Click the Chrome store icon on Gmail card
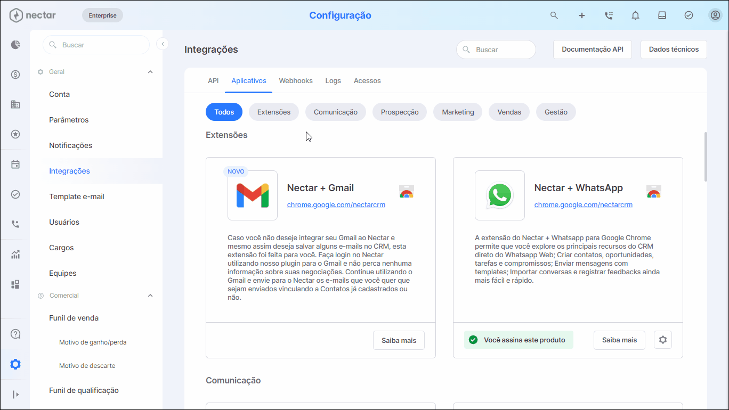This screenshot has height=410, width=729. tap(407, 192)
